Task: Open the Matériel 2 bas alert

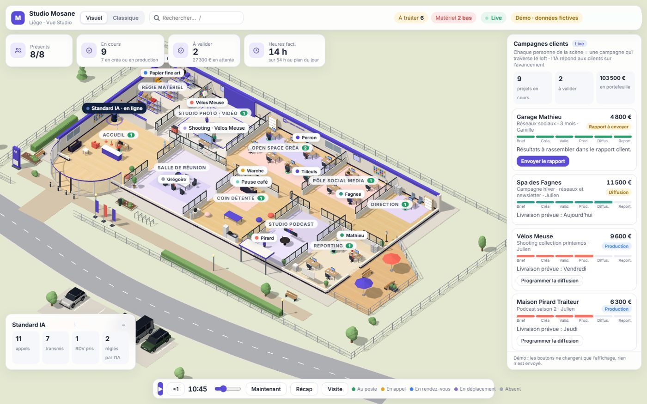Action: 453,18
